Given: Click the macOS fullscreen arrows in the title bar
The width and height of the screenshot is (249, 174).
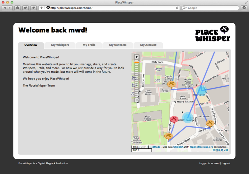Looking at the screenshot, I should click(246, 2).
